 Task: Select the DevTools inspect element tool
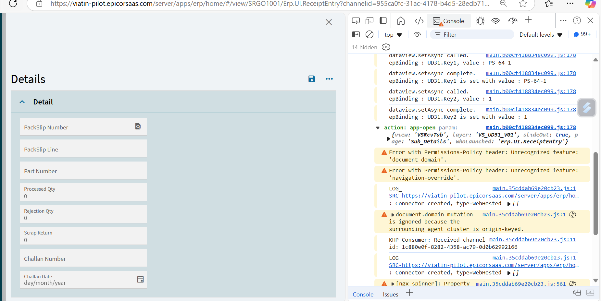[x=356, y=21]
